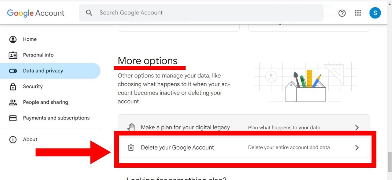Click the hand icon beside digital legacy
This screenshot has width=392, height=180.
(131, 127)
